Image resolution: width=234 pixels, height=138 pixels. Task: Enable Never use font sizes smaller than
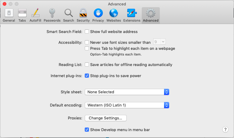pos(87,42)
